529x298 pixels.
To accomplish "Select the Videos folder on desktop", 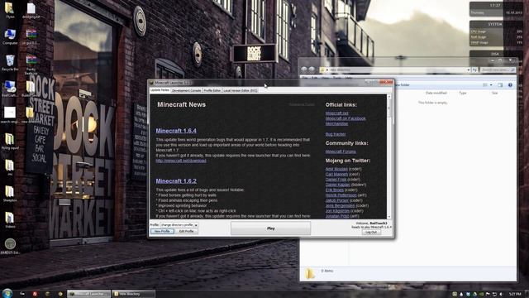I will [x=10, y=219].
